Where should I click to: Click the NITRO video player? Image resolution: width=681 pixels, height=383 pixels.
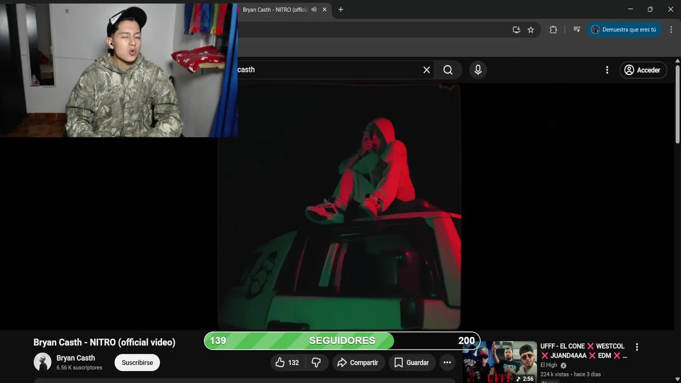(x=339, y=206)
